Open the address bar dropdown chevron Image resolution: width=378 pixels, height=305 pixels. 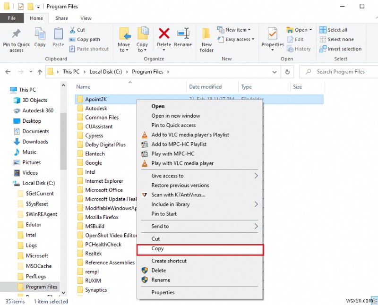pyautogui.click(x=274, y=71)
